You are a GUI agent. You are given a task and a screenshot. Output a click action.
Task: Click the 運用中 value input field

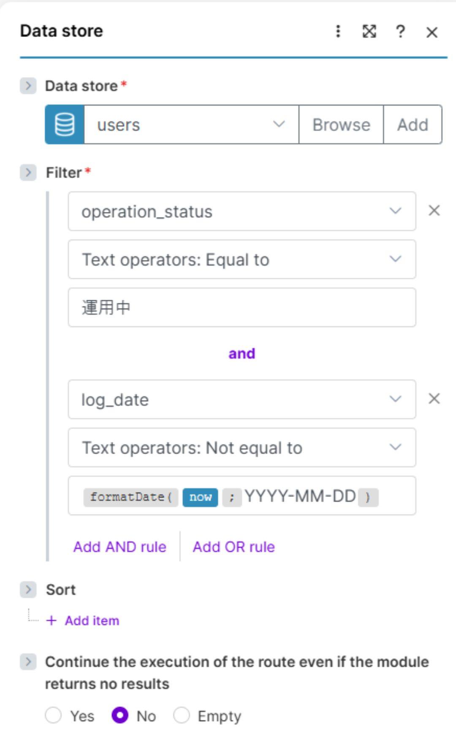242,307
